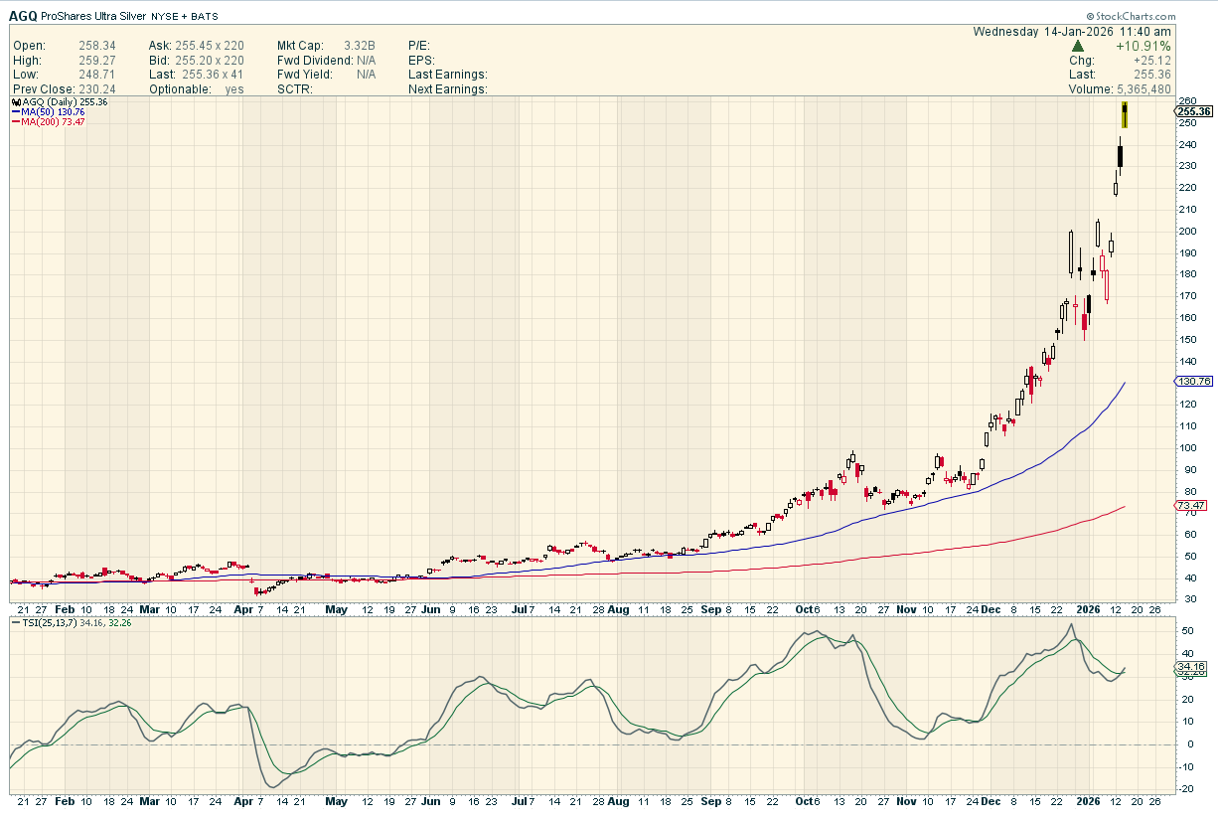Click the blue 130.76 MA(50) axis tag
The image size is (1218, 824).
pos(1191,382)
